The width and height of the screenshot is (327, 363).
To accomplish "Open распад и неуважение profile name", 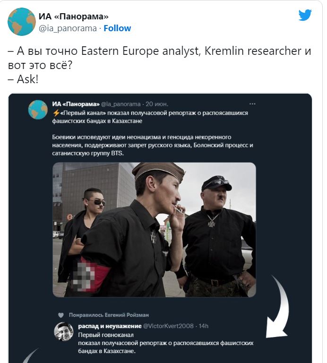I will 110,326.
